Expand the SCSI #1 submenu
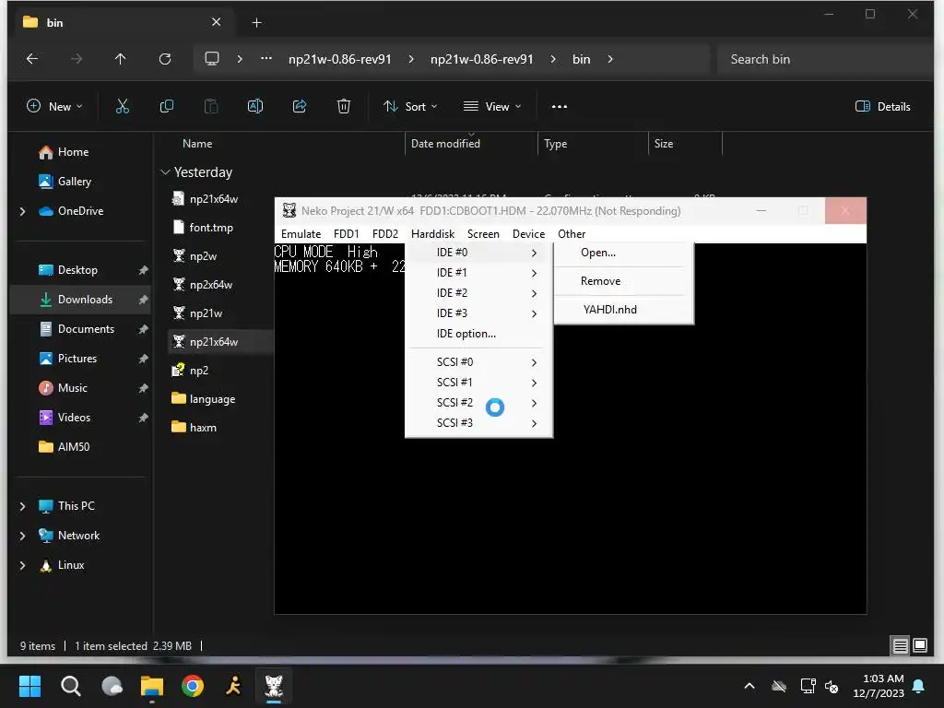The image size is (944, 708). pos(478,383)
